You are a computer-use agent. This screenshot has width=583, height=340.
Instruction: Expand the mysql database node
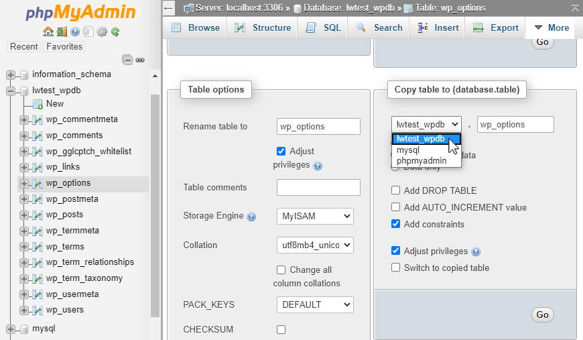[x=11, y=329]
